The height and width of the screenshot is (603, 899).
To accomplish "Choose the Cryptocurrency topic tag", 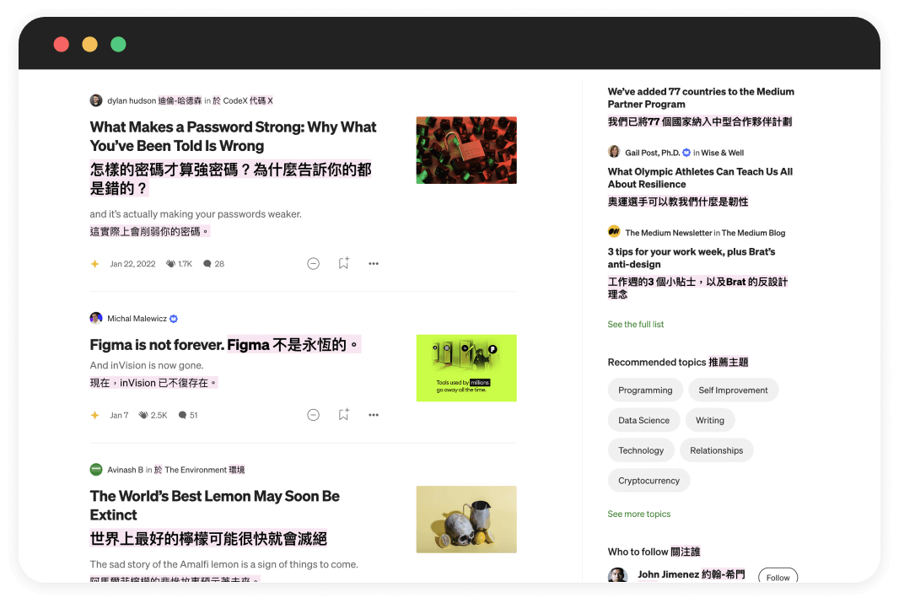I will (649, 481).
